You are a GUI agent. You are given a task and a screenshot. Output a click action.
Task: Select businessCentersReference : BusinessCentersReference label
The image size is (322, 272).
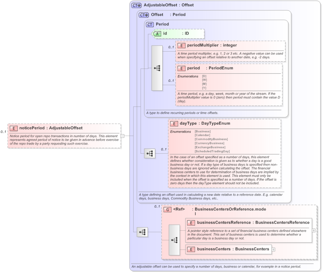pyautogui.click(x=253, y=222)
